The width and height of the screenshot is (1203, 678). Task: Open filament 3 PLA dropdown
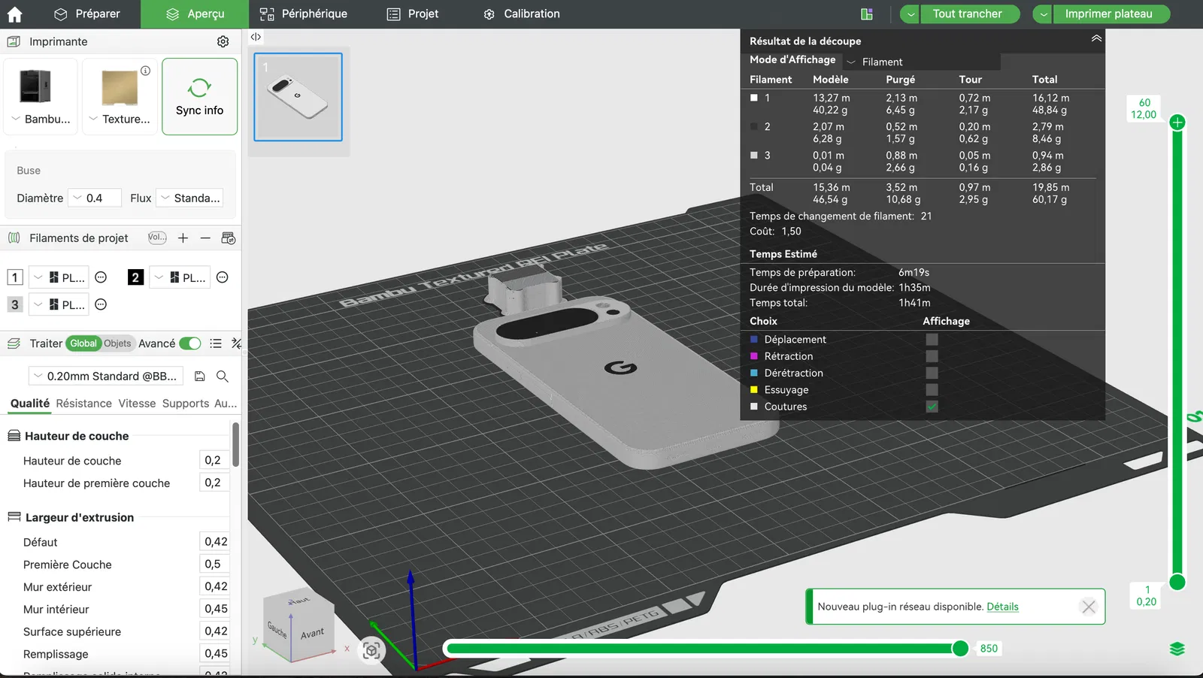59,304
